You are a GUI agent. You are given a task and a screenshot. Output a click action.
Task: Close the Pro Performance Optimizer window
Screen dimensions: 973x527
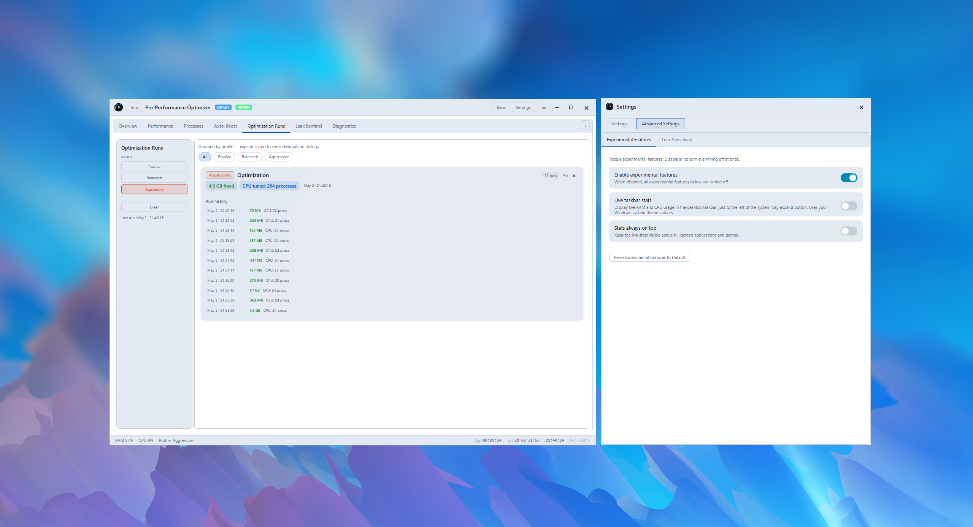[x=586, y=108]
